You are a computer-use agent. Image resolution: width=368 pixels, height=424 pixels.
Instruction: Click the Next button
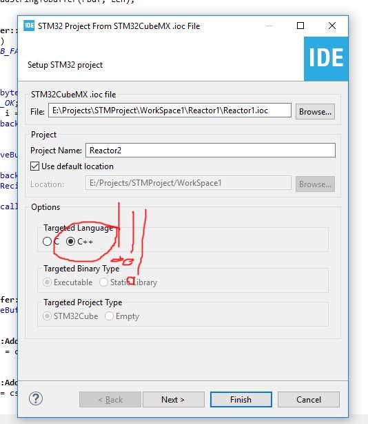pos(174,399)
